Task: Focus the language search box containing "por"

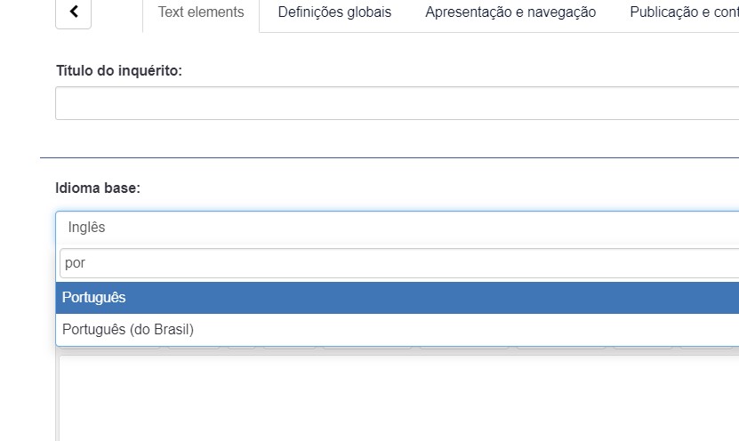Action: [397, 263]
